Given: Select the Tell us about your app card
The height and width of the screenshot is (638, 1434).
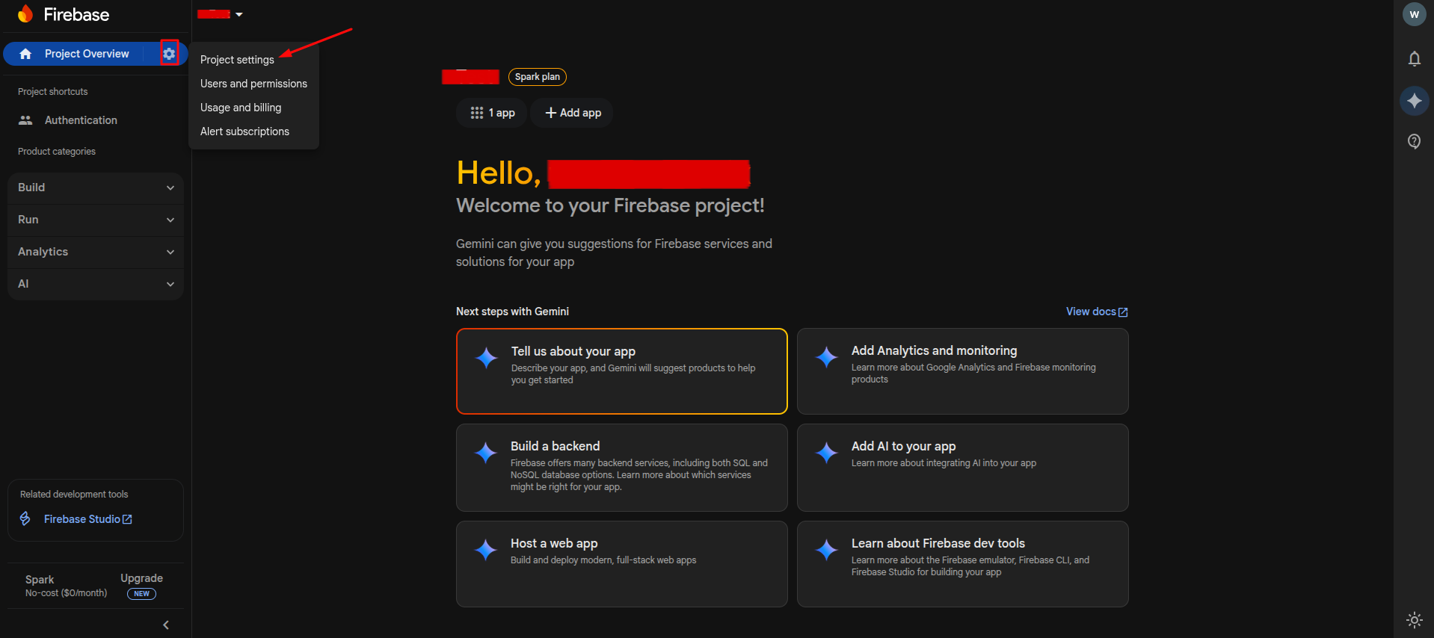Looking at the screenshot, I should point(621,371).
